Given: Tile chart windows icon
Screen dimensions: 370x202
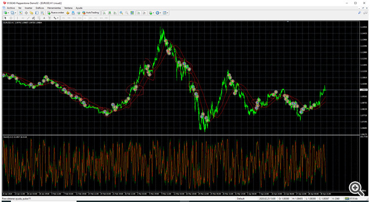Looking at the screenshot, I should [132, 13].
